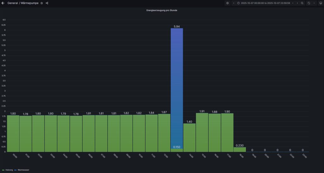Click the back arrow in the header
The width and height of the screenshot is (324, 173).
3,3
